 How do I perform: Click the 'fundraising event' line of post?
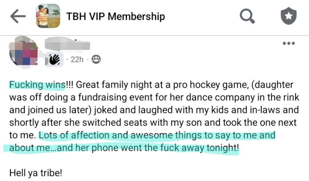pyautogui.click(x=154, y=97)
